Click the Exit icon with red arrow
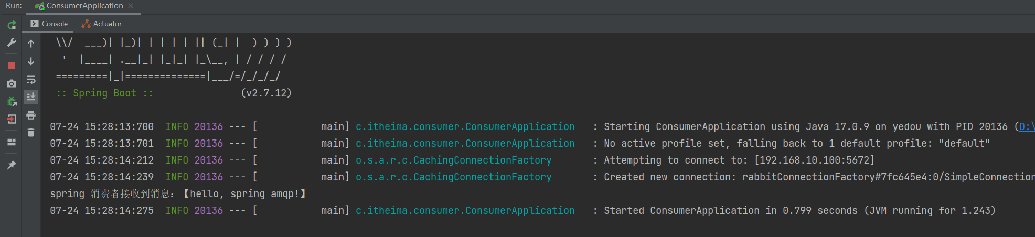This screenshot has width=1035, height=237. click(12, 119)
